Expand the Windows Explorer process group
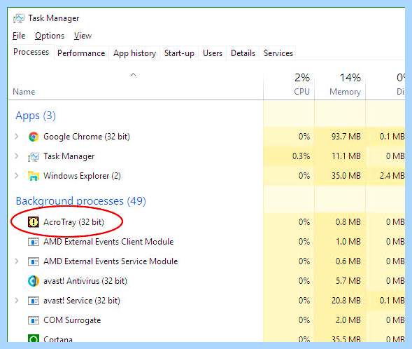 (17, 176)
